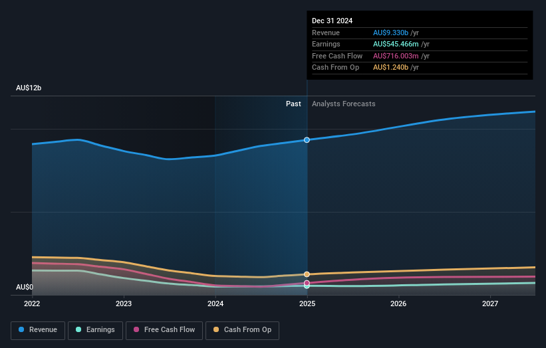This screenshot has width=546, height=348.
Task: Select the Free Cash Flow marker at 2025
Action: (x=307, y=283)
